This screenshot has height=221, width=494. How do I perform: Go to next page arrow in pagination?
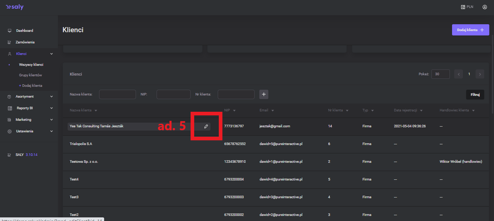[x=480, y=74]
